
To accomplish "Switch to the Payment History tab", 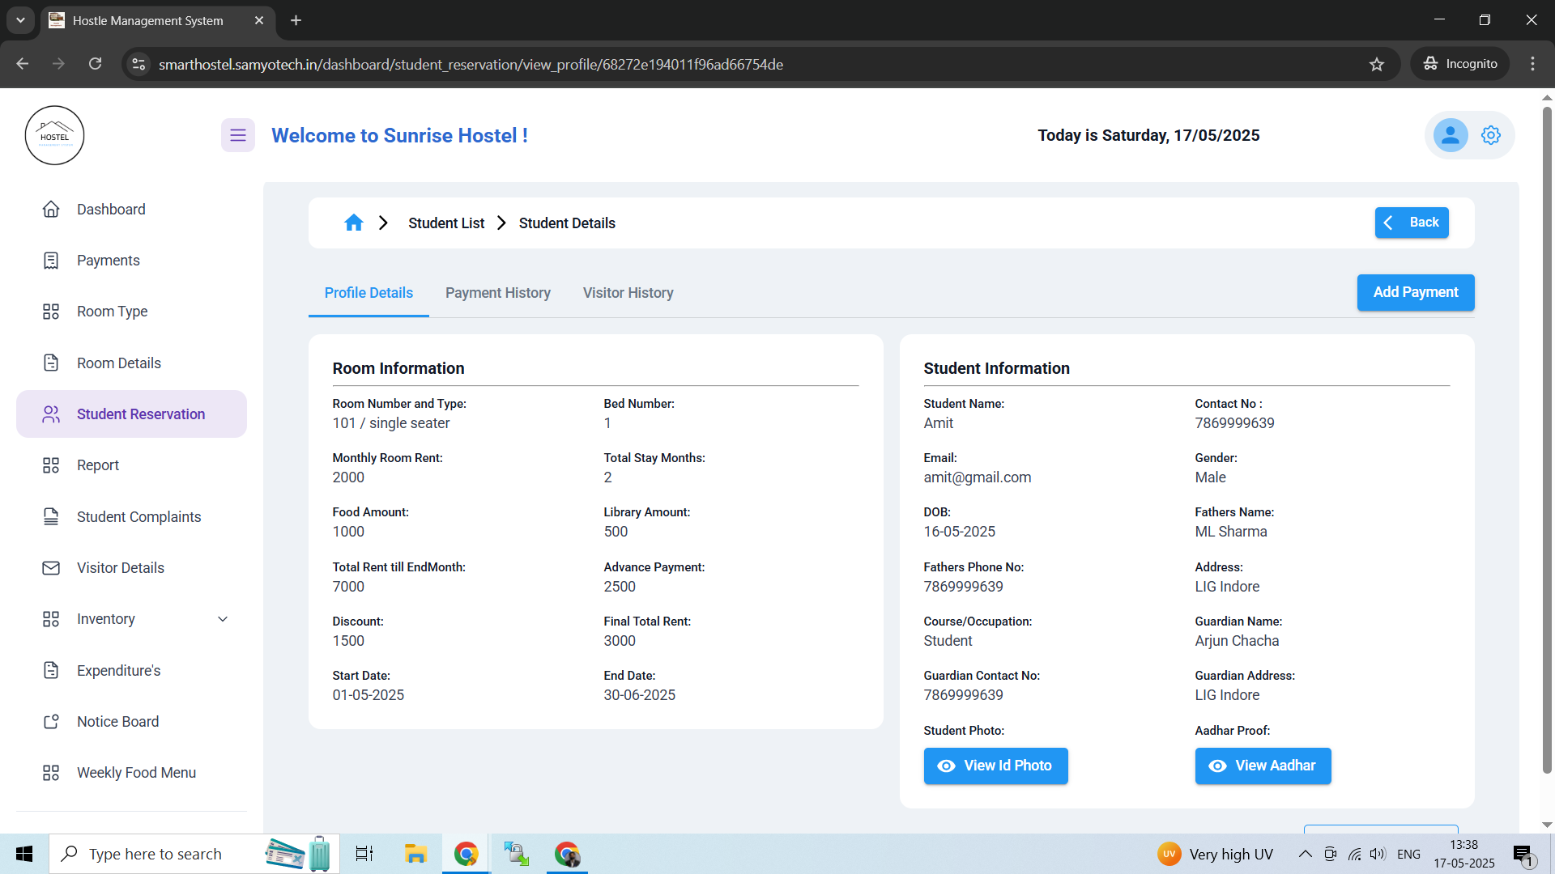I will pyautogui.click(x=497, y=293).
